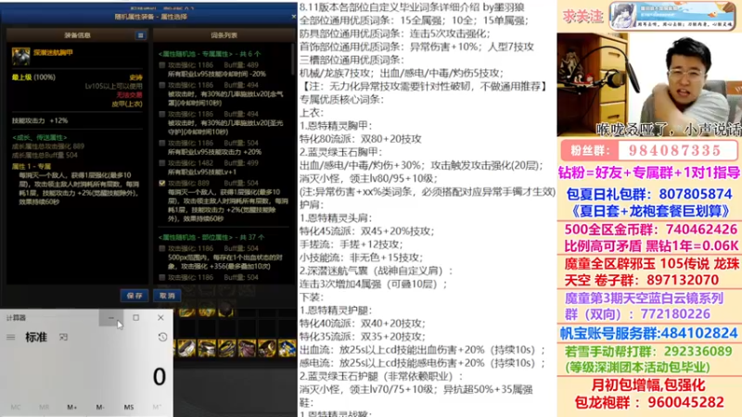Check the Lv95 skill attack +20% option
Image resolution: width=742 pixels, height=417 pixels.
(161, 144)
